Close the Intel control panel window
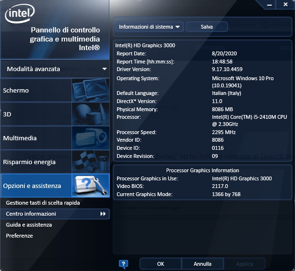Image resolution: width=295 pixels, height=271 pixels. [285, 4]
